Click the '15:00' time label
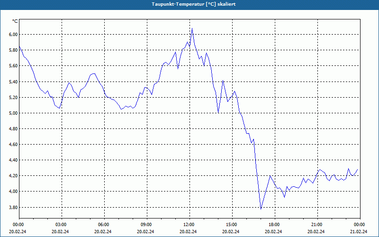Screen dimensions: 379x237 pyautogui.click(x=231, y=225)
